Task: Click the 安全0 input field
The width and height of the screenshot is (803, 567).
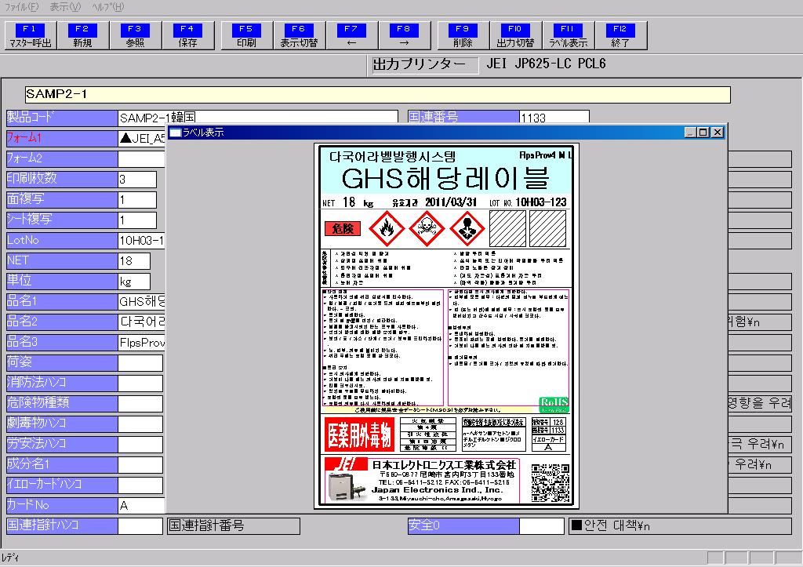Action: pos(542,526)
